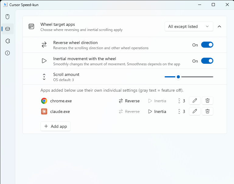Open the All except listed dropdown
The width and height of the screenshot is (234, 184).
coord(189,26)
